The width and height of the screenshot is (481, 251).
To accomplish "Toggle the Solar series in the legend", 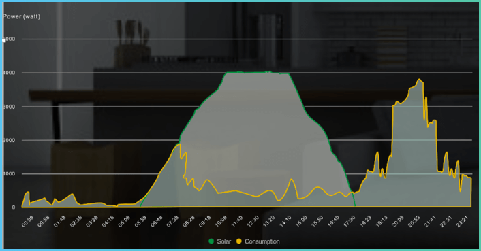I will coord(219,241).
